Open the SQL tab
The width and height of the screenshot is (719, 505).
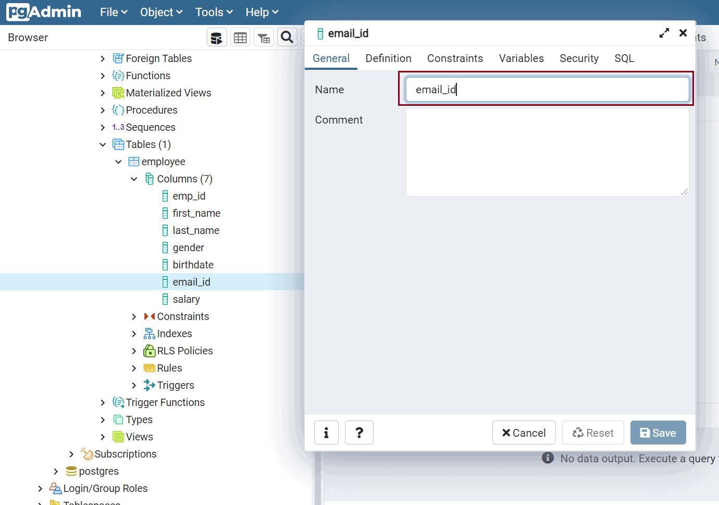(624, 58)
